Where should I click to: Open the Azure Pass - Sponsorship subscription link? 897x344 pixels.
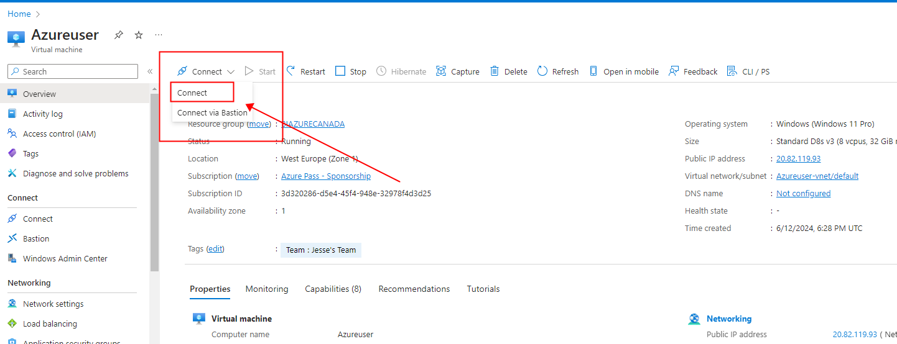(x=326, y=176)
